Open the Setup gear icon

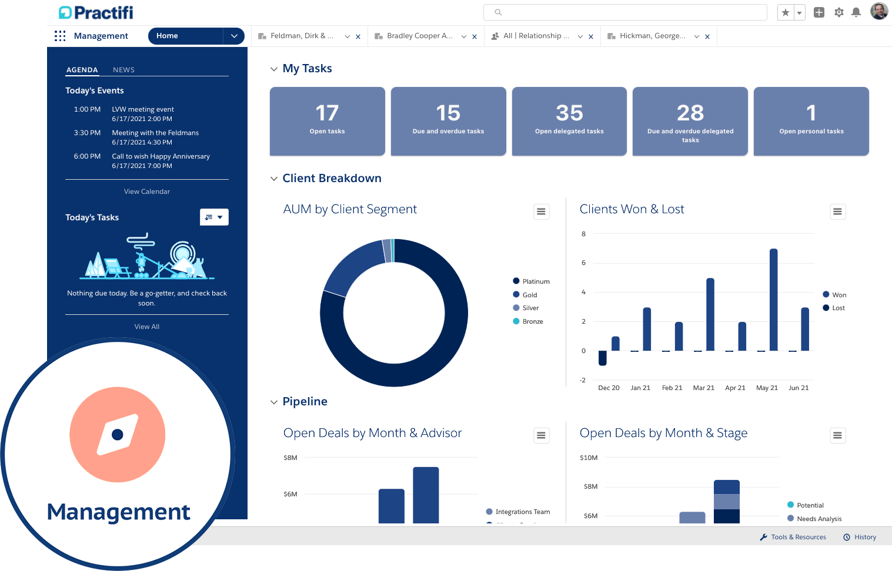click(x=838, y=12)
